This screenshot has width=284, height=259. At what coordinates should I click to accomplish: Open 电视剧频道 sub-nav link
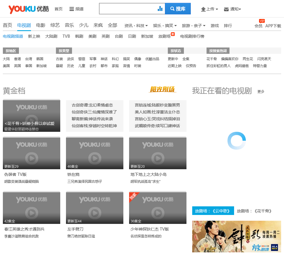pos(13,36)
